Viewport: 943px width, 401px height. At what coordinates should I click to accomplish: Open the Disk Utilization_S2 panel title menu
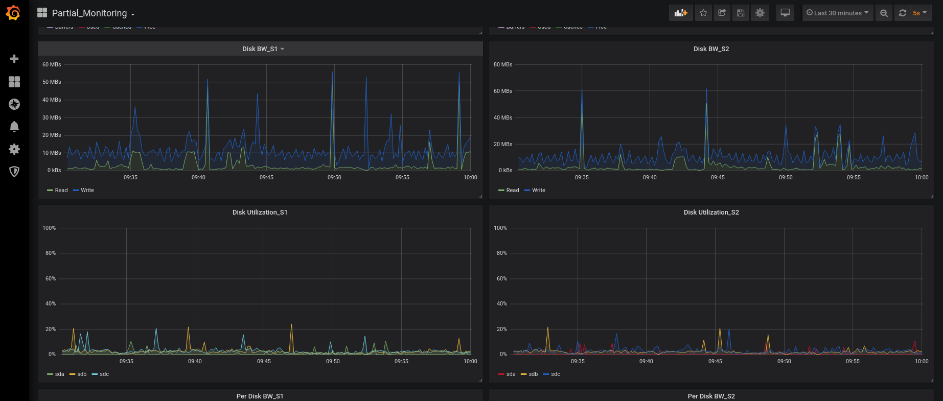click(x=711, y=213)
